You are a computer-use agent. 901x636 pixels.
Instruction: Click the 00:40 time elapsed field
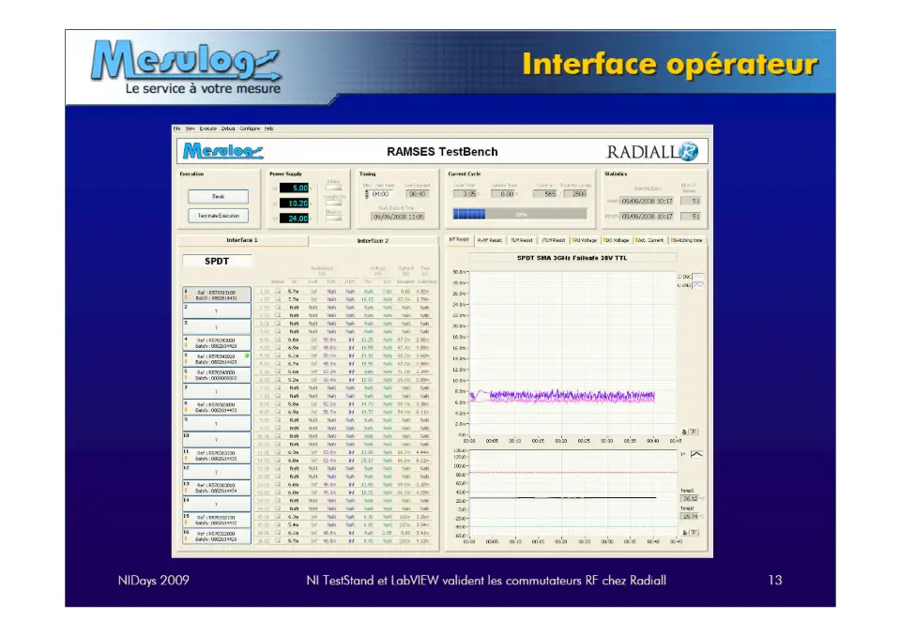coord(417,194)
